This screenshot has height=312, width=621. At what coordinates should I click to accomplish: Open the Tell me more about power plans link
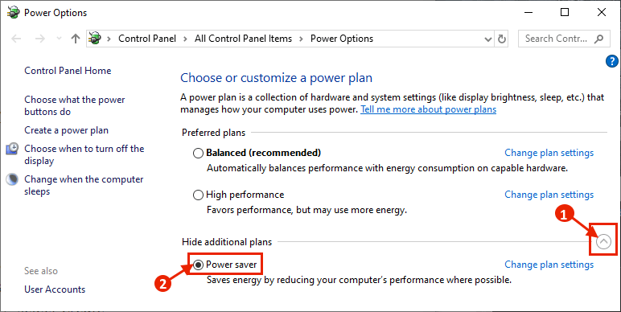(x=428, y=109)
